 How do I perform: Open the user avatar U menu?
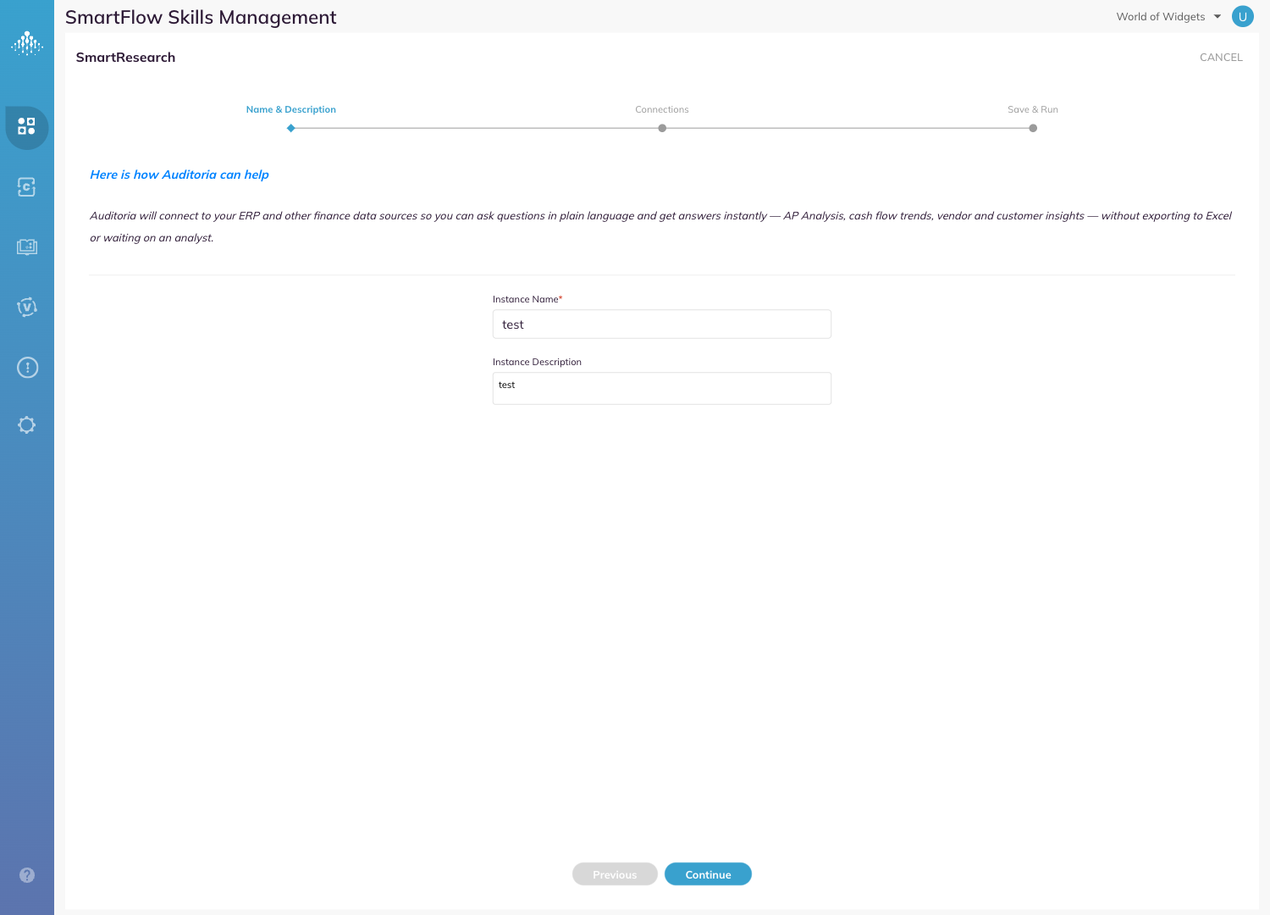coord(1243,16)
